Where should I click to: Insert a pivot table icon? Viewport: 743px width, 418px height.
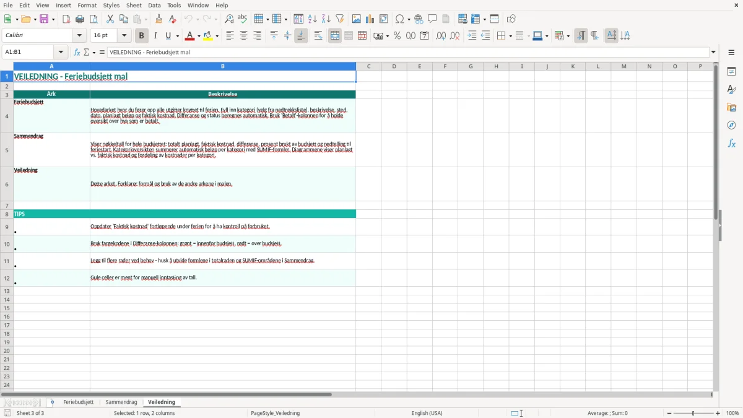coord(384,19)
